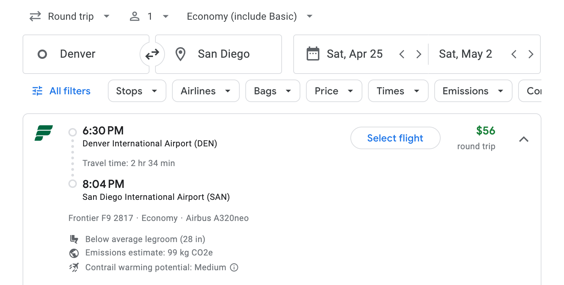Open the Bags filter menu
This screenshot has width=564, height=285.
(x=272, y=91)
